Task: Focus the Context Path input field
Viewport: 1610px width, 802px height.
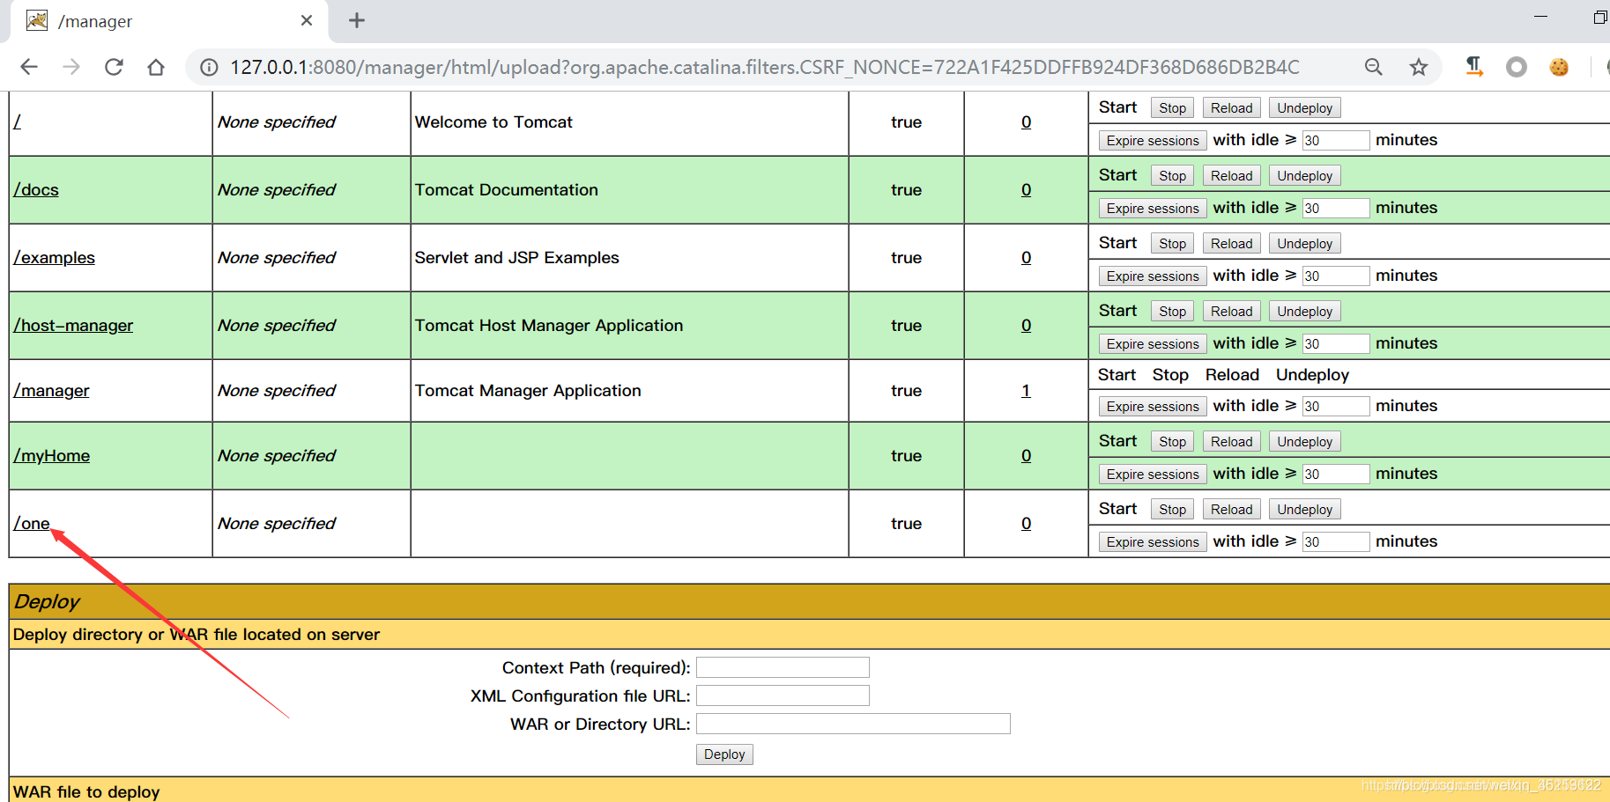Action: click(783, 667)
